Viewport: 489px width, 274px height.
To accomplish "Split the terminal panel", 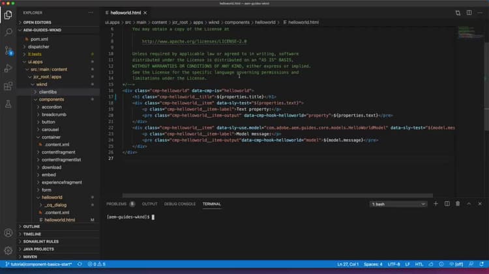I will tap(447, 204).
